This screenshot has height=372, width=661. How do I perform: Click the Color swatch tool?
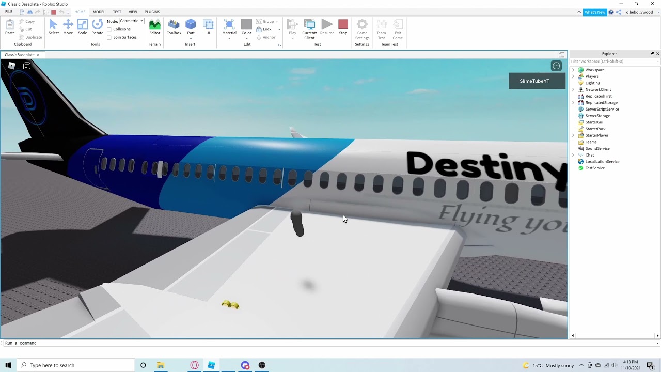246,24
